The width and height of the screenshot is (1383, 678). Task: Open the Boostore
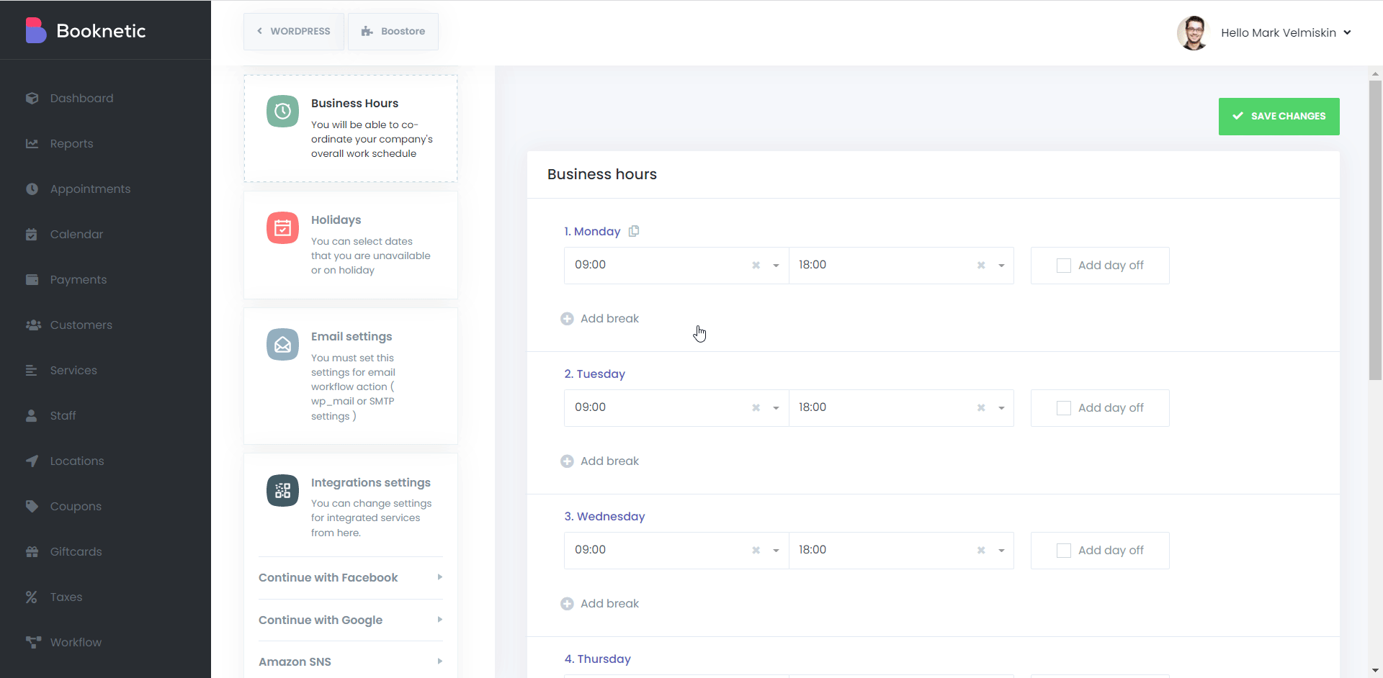coord(393,31)
